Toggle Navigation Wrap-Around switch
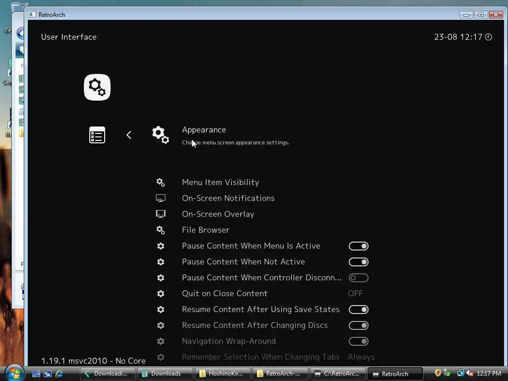This screenshot has height=381, width=508. pos(359,341)
